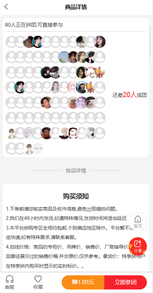Viewport: 153px width, 293px height.
Task: Tap the first avatar in the top row
Action: [11, 42]
